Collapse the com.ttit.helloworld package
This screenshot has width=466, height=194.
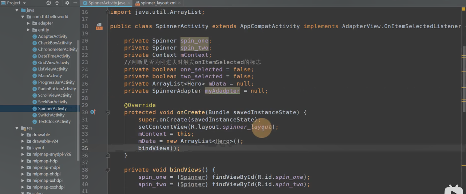23,17
